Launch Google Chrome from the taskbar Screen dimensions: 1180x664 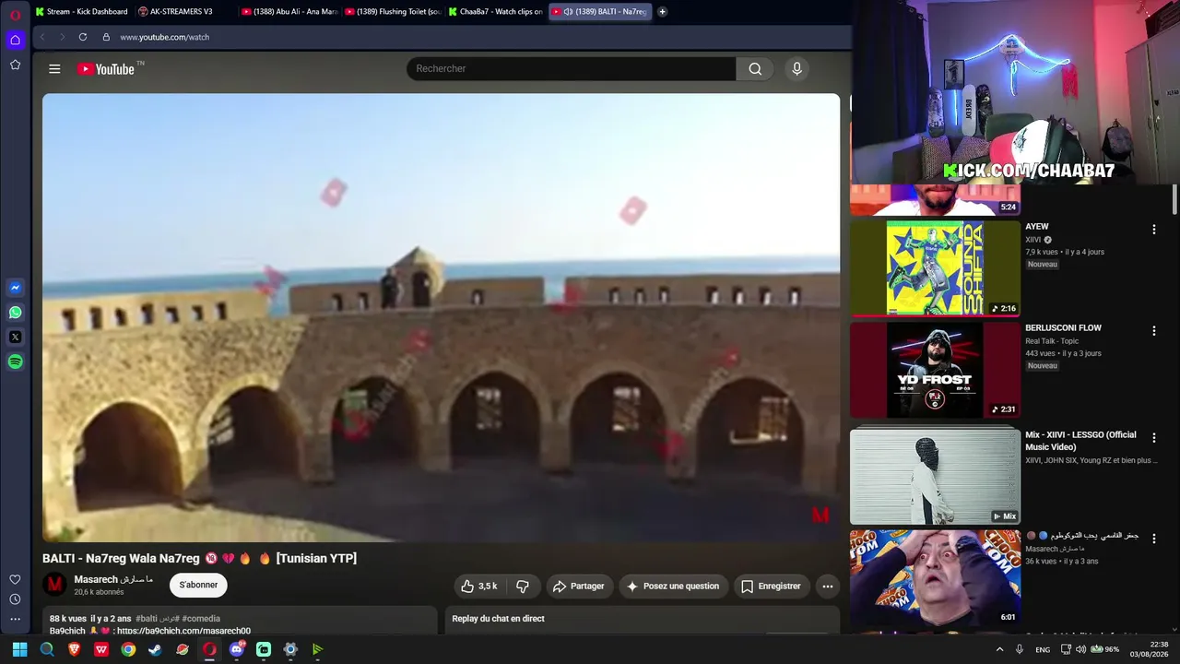tap(128, 649)
